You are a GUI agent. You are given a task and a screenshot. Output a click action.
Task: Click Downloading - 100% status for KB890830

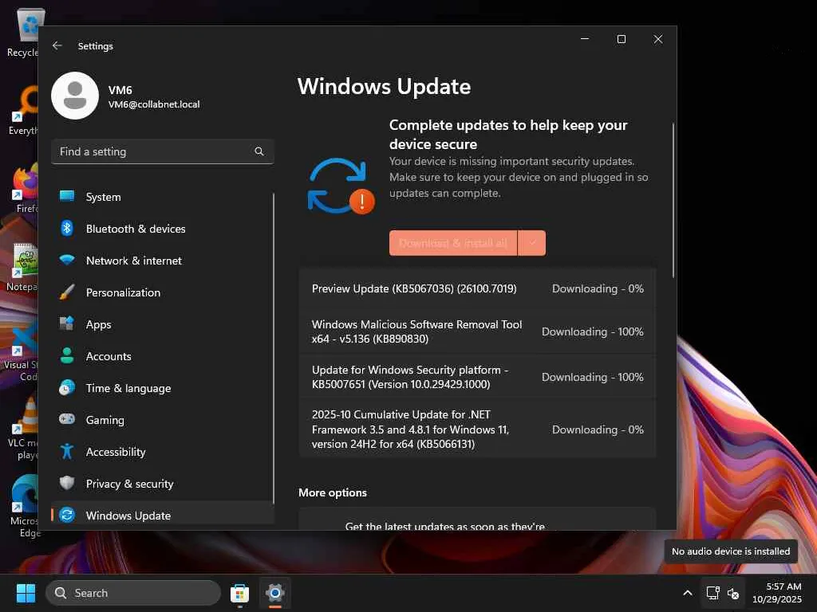593,331
